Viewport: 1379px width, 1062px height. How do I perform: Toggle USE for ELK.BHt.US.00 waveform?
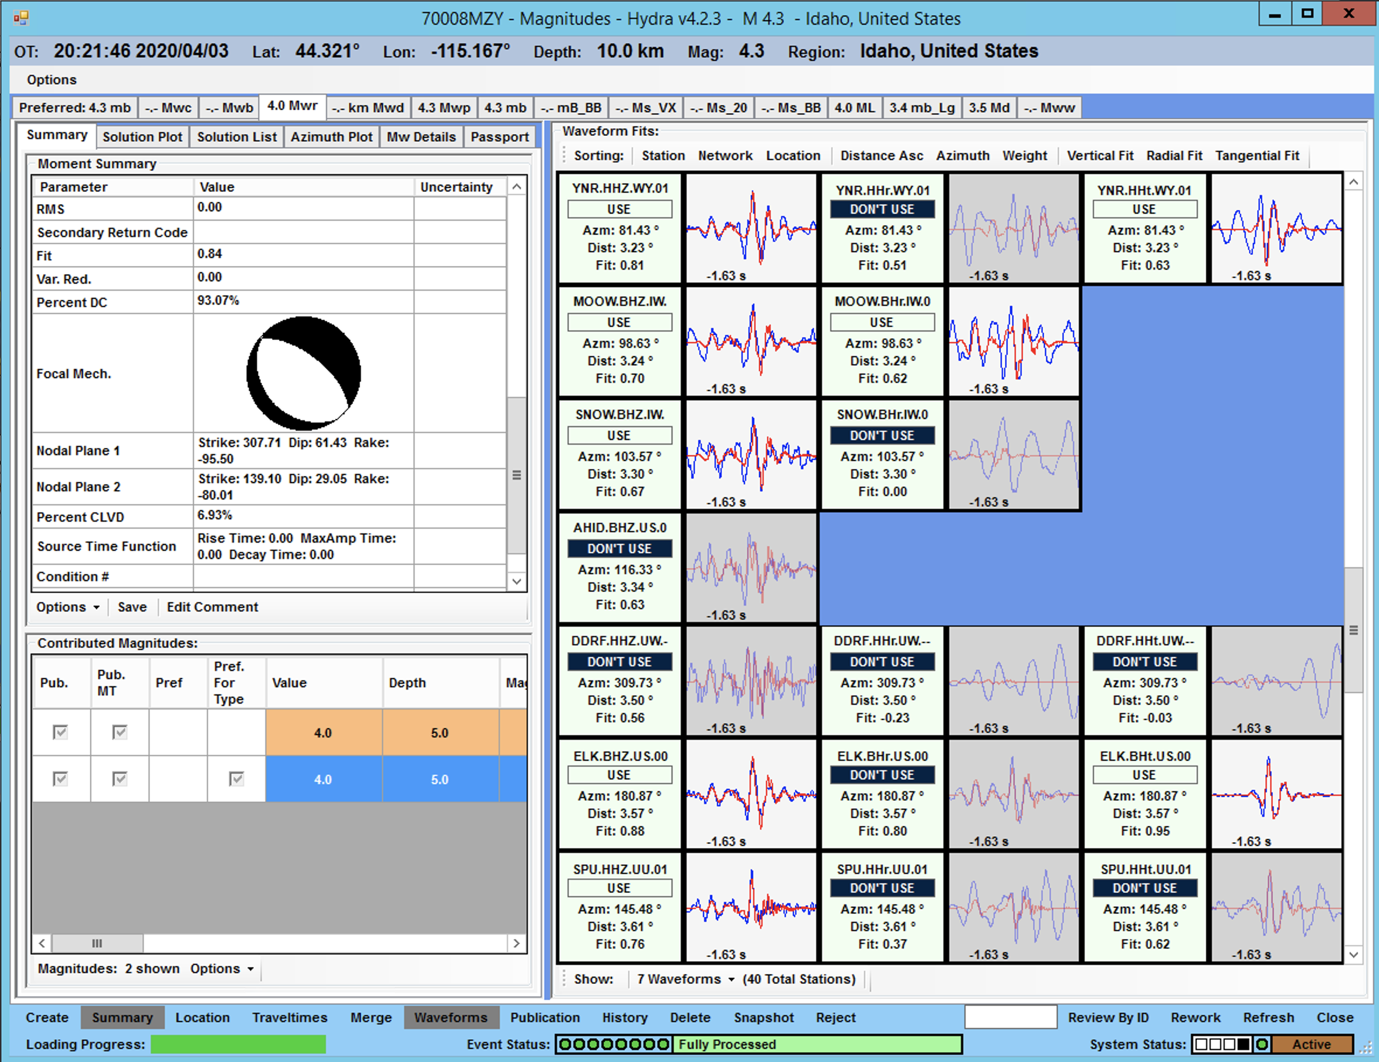(1144, 774)
